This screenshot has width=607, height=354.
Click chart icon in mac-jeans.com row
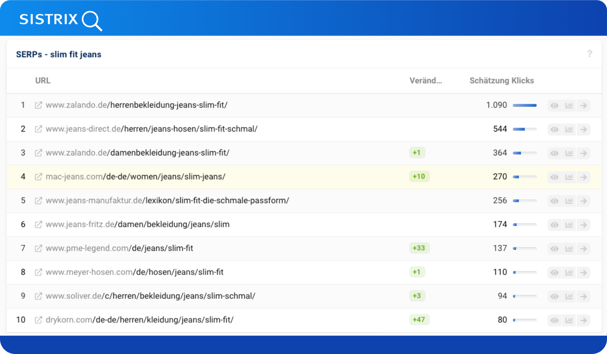click(x=569, y=177)
